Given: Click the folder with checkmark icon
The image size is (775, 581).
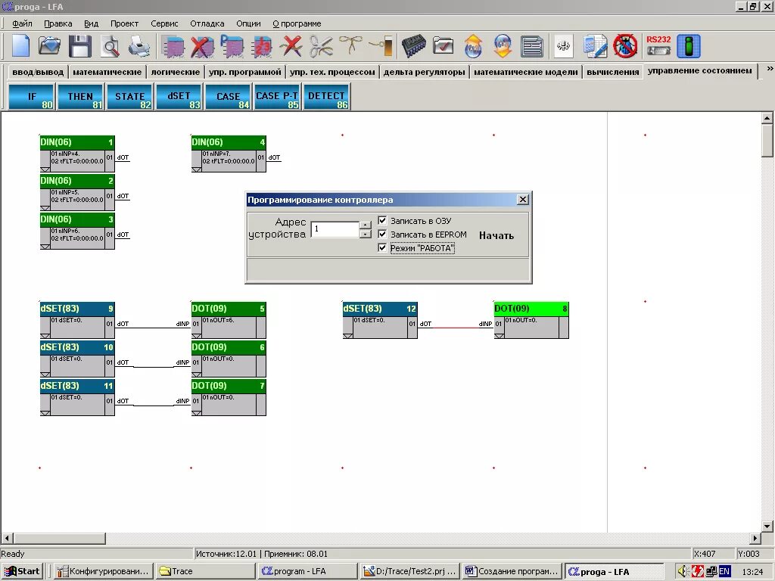Looking at the screenshot, I should 443,46.
